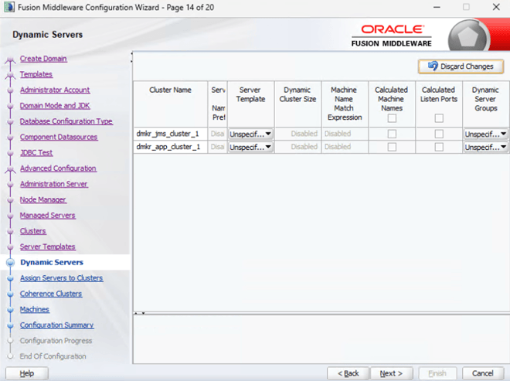Click the Dynamic Cluster Size column header
The image size is (510, 381).
coord(298,104)
